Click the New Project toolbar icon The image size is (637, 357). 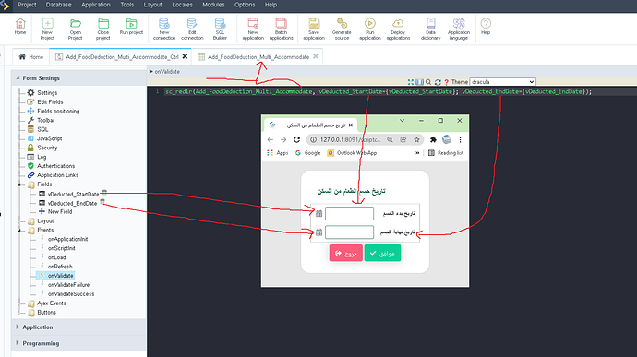pyautogui.click(x=47, y=29)
